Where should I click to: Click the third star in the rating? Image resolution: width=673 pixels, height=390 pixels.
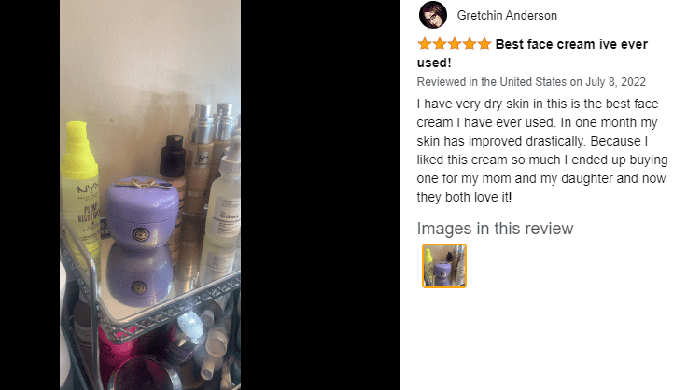tap(455, 44)
